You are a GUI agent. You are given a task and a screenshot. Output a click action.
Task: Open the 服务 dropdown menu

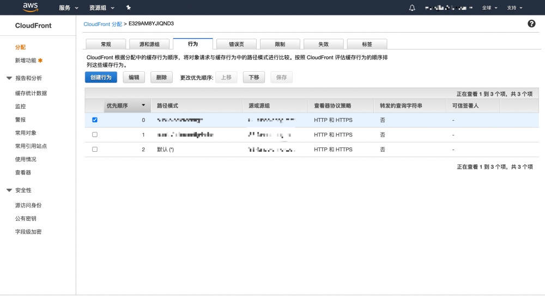click(x=69, y=8)
